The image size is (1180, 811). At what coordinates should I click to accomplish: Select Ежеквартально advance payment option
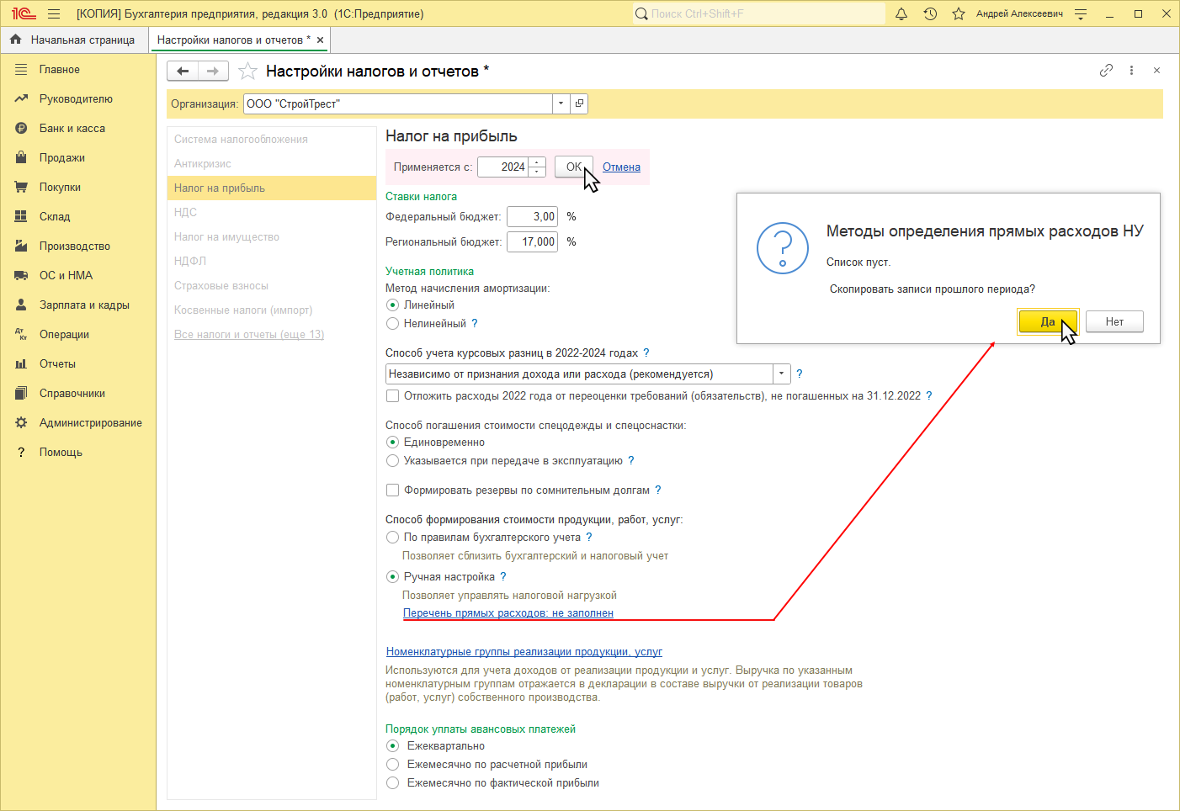pyautogui.click(x=392, y=746)
